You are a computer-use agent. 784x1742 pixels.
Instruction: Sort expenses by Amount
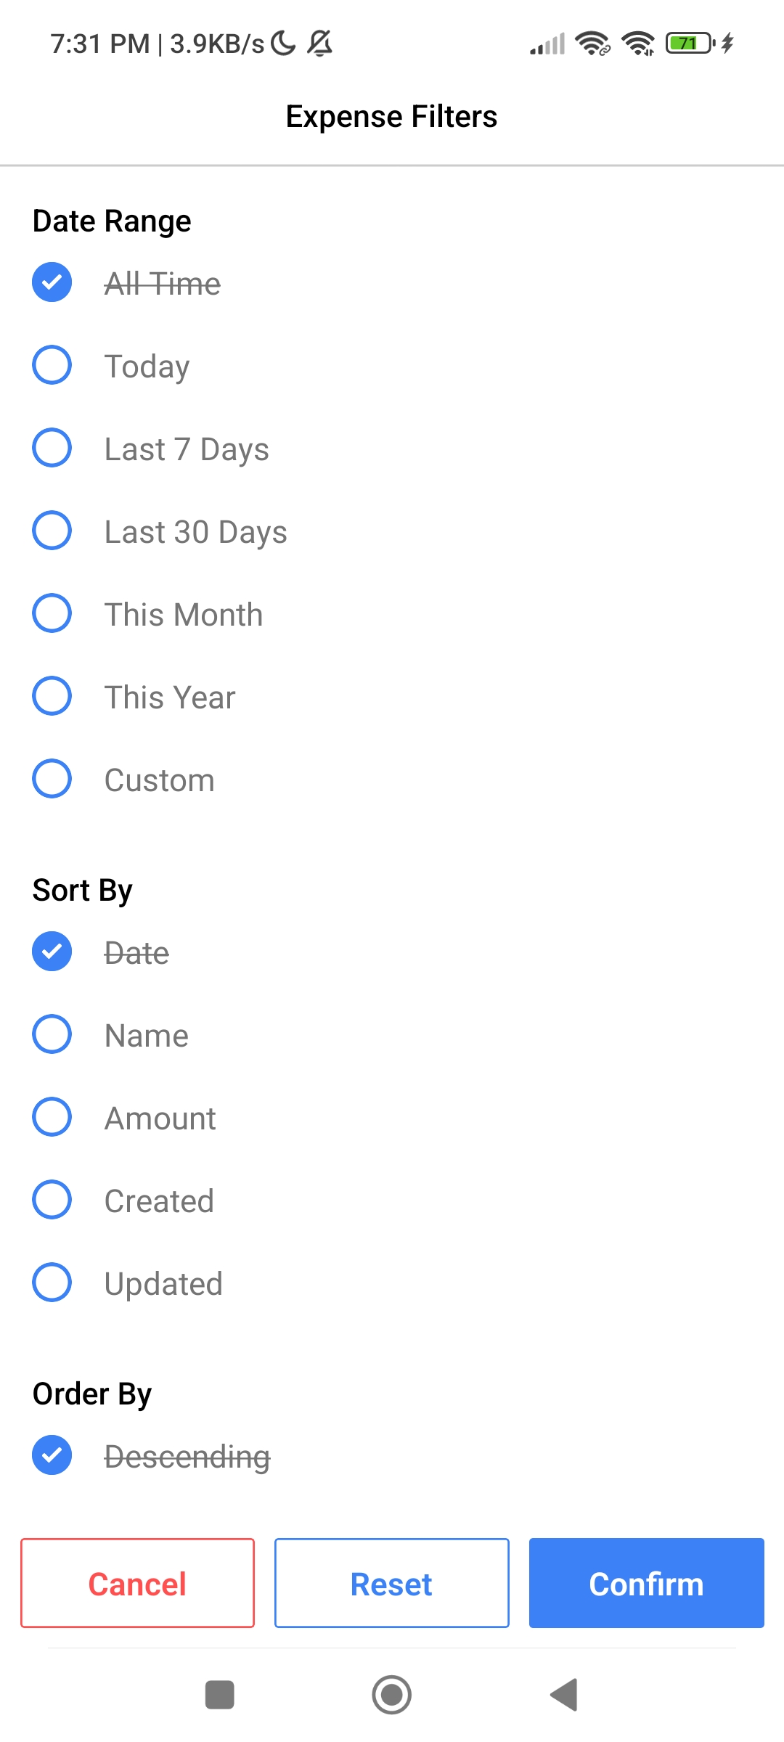coord(52,1117)
